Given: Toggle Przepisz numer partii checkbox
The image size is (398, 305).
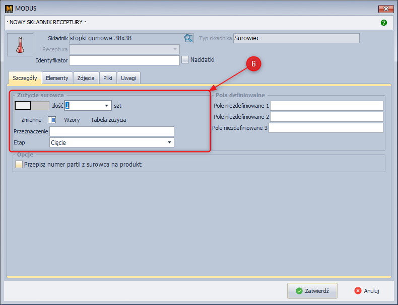Looking at the screenshot, I should (19, 165).
